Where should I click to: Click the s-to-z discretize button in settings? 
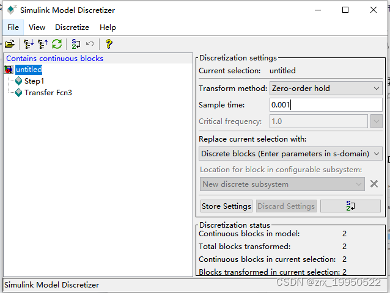[350, 206]
